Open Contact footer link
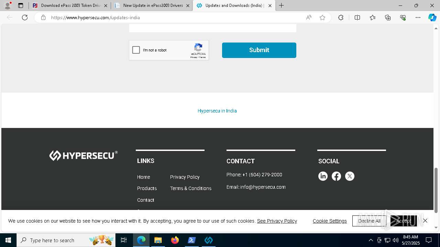The width and height of the screenshot is (440, 247). [145, 200]
